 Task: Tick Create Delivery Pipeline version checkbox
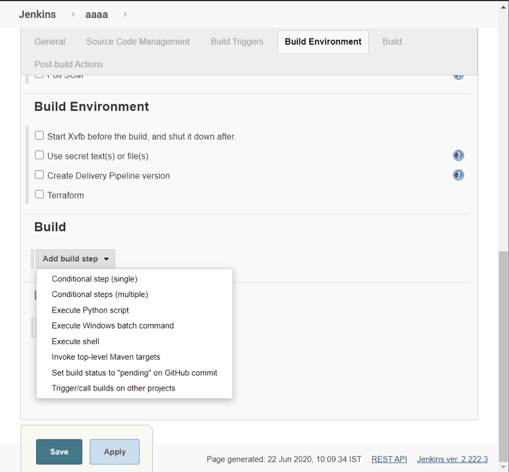coord(40,174)
